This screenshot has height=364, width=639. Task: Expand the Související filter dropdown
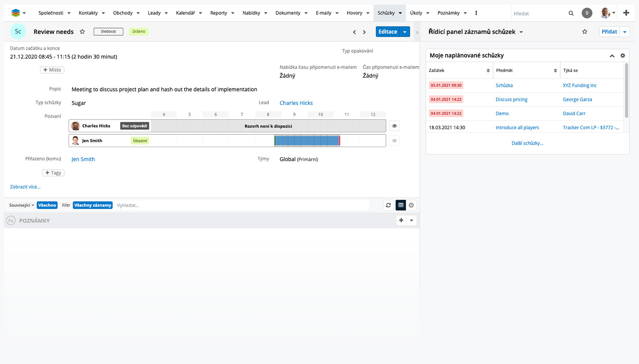pyautogui.click(x=22, y=205)
